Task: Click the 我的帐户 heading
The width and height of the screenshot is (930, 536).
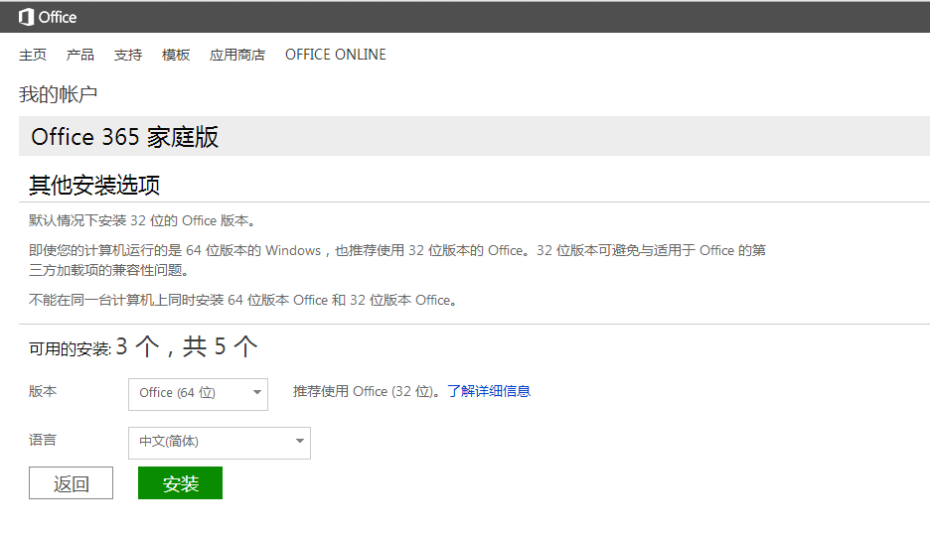Action: pos(58,94)
